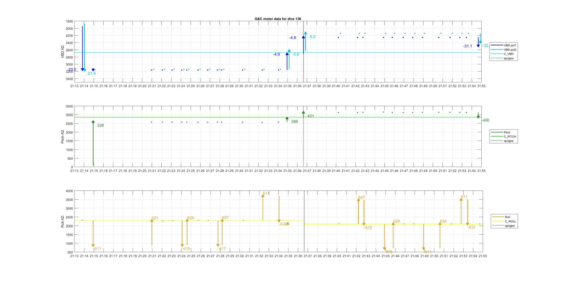Click the "-631" roll data label
572x283 pixels.
[x=472, y=227]
